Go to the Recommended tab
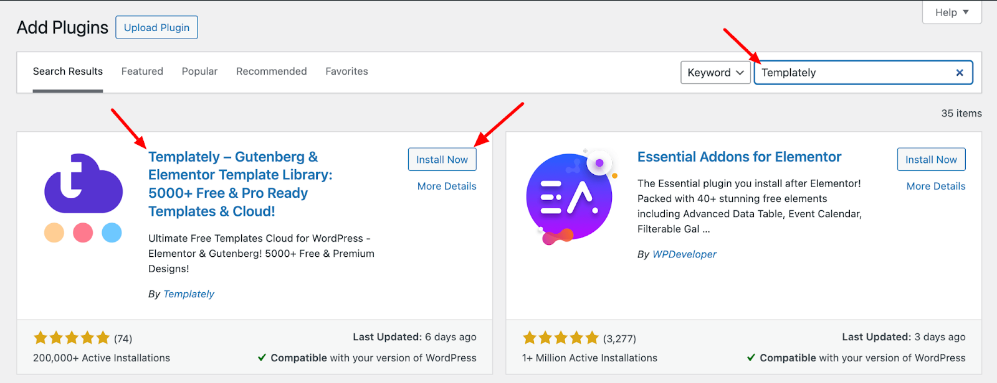The width and height of the screenshot is (997, 383). click(272, 72)
